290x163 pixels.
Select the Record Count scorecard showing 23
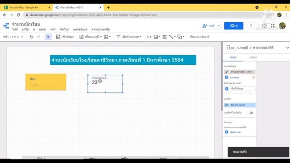105,84
